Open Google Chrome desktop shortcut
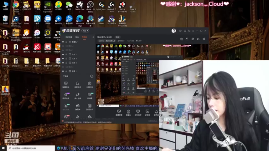Image resolution: width=269 pixels, height=151 pixels. pyautogui.click(x=16, y=7)
